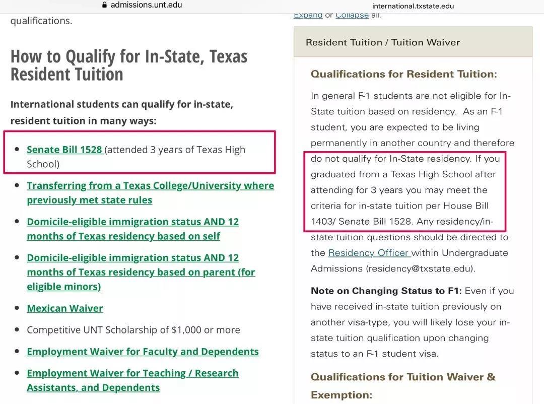
Task: Collapse the Resident Tuition / Tuition Waiver section
Action: click(x=413, y=42)
